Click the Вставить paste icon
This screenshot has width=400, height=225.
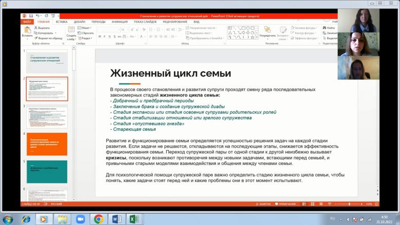point(27,30)
